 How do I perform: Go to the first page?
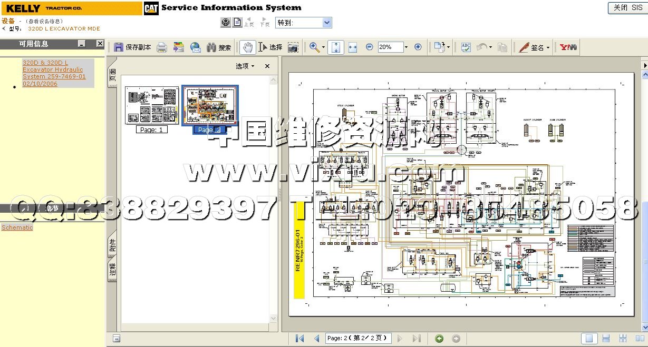pos(300,339)
